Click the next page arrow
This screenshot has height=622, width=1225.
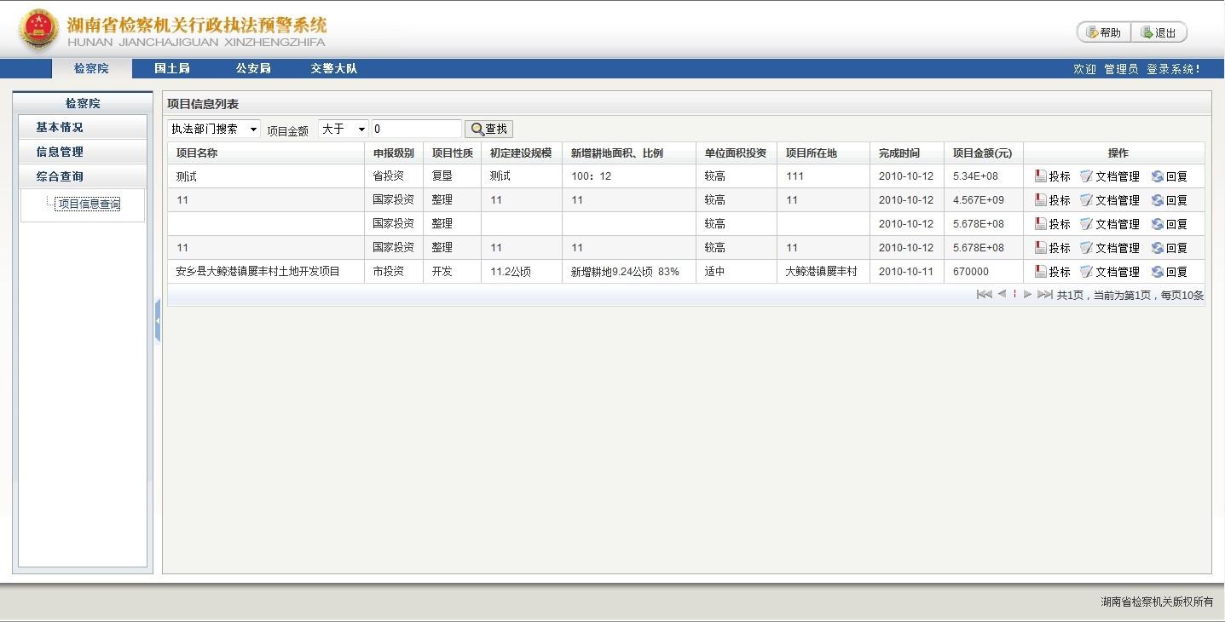pos(1027,294)
